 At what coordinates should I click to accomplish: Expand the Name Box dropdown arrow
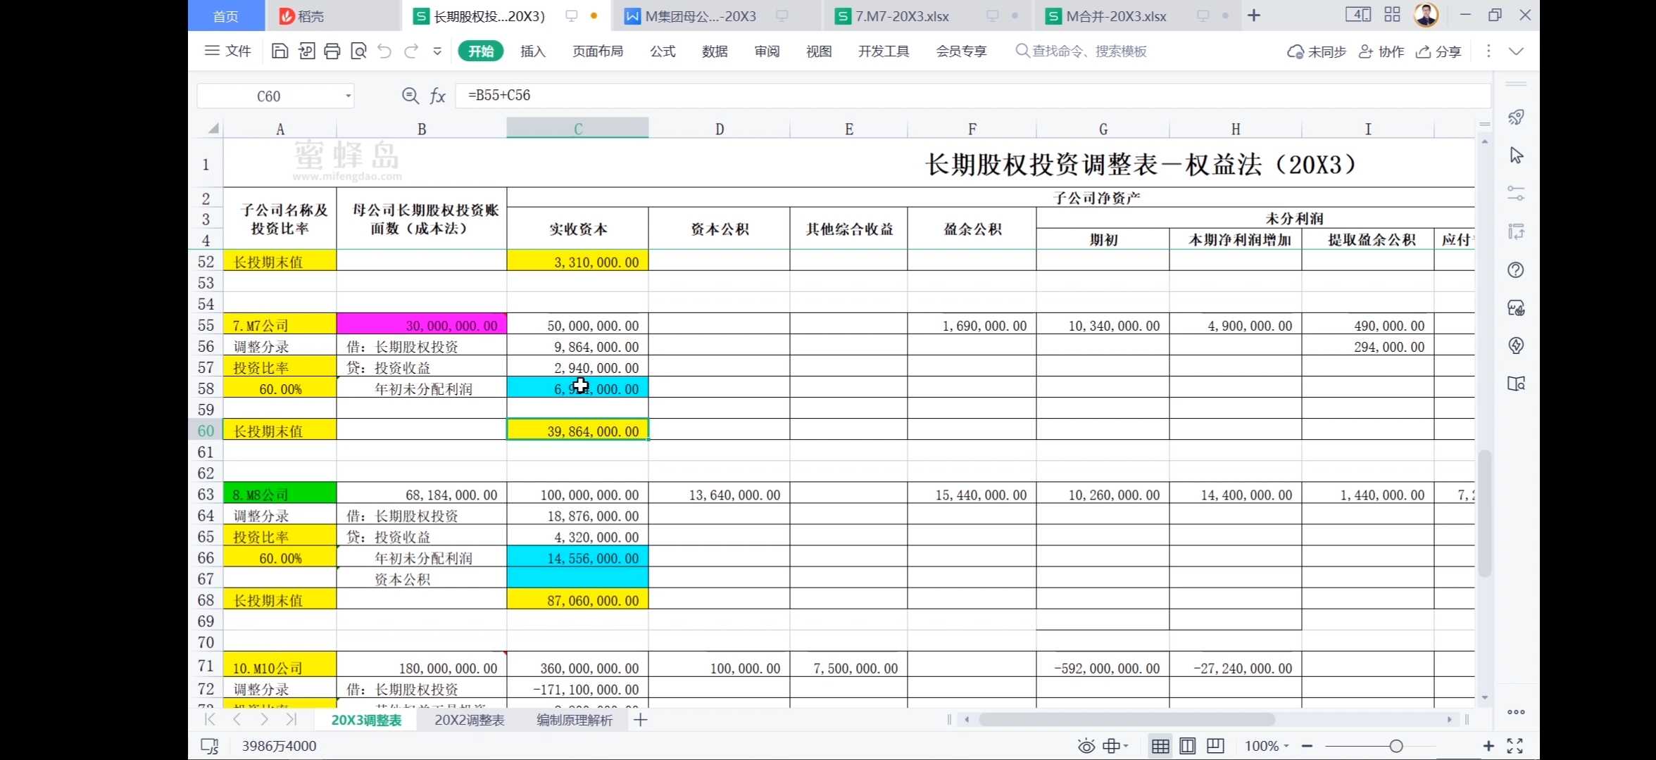click(348, 96)
